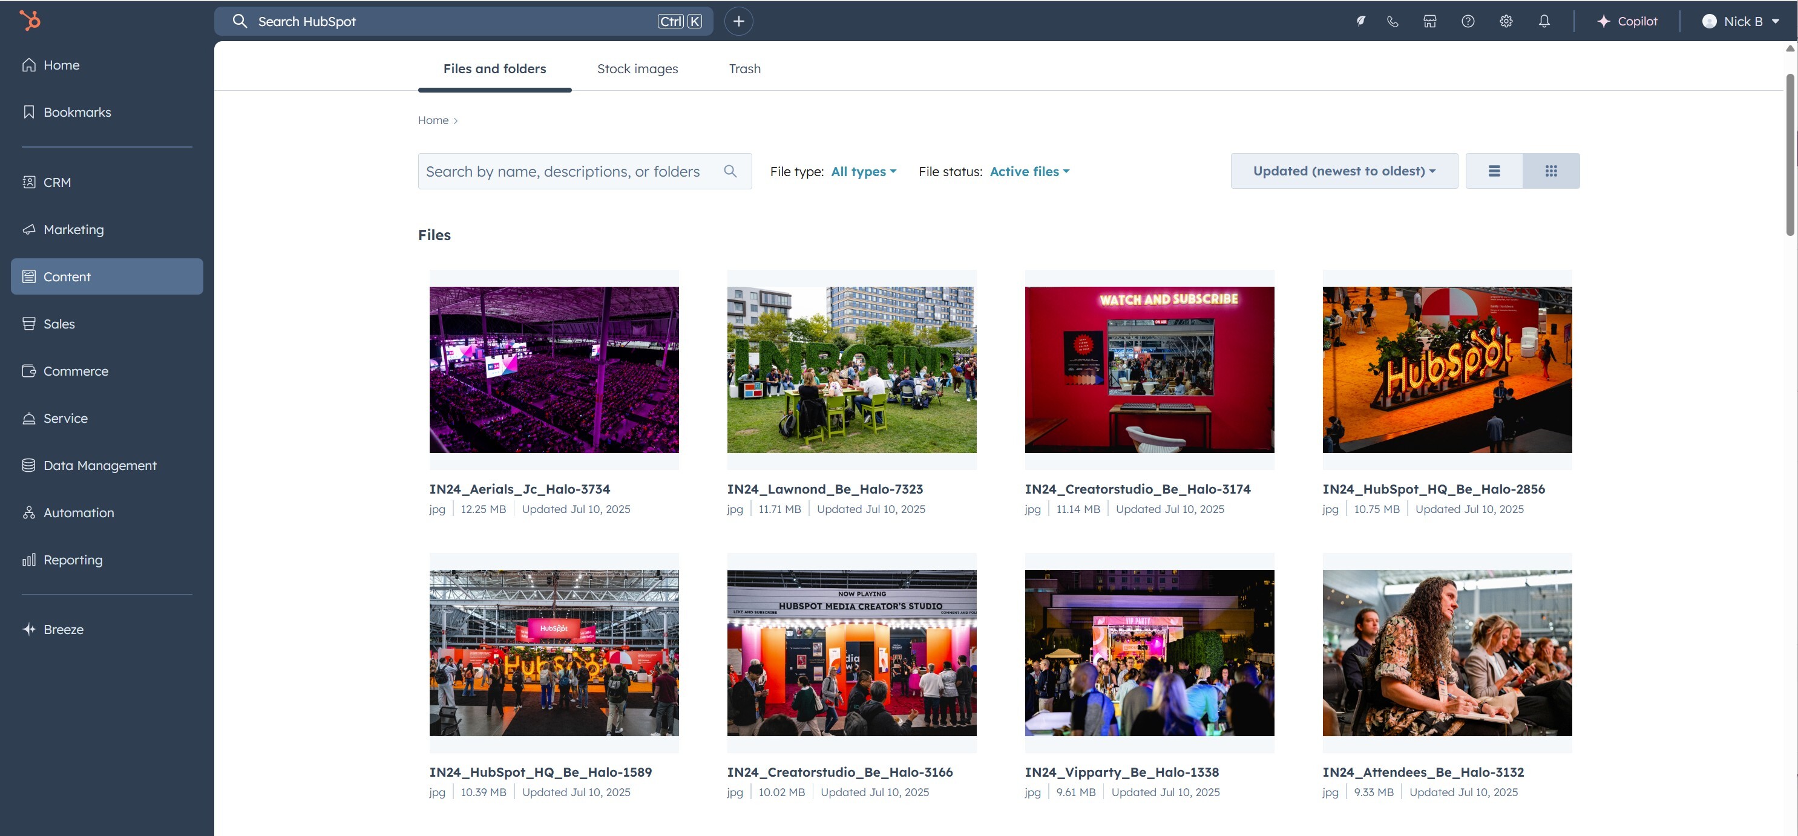Screen dimensions: 1798x836
Task: Open the IN24_Vipparty_Be_Halo-1338 thumbnail
Action: (x=1150, y=653)
